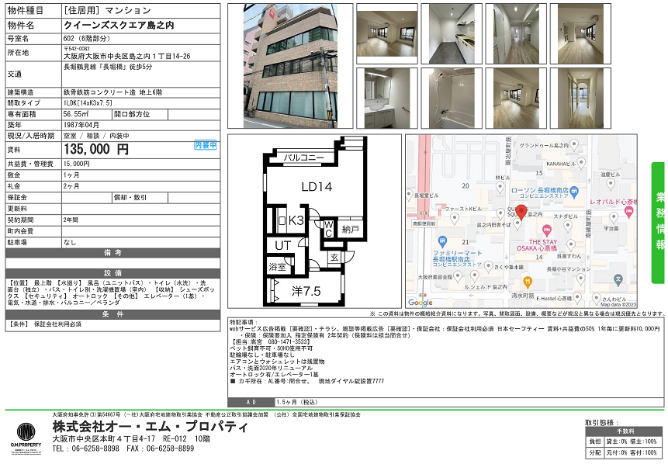Open the bathroom shower photo thumbnail
668x471 pixels.
tap(452, 98)
